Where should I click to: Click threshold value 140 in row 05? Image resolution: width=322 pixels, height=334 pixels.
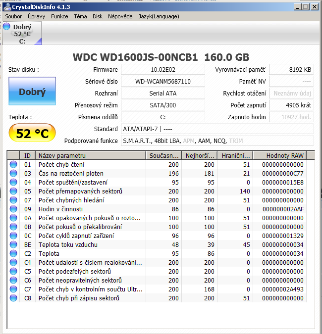245,191
